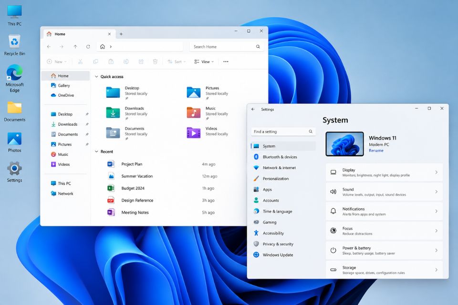Expand the address bar path chevron

click(111, 47)
